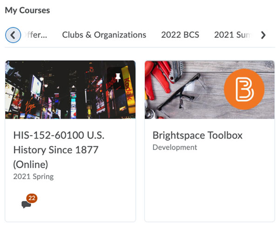Click the 22 notification badge
This screenshot has height=226, width=279.
click(32, 198)
